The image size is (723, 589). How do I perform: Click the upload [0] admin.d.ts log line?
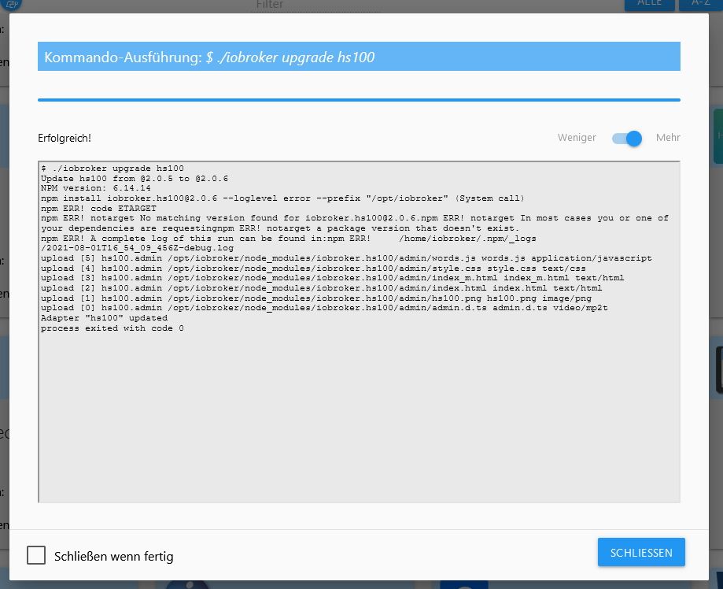coord(324,309)
